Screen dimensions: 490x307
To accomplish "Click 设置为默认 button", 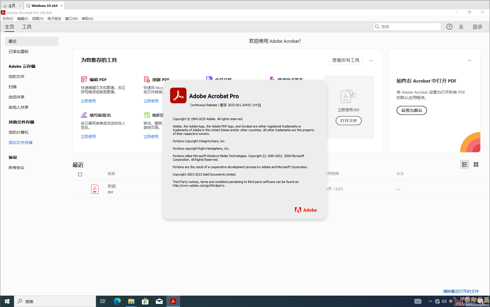I will coord(412,110).
